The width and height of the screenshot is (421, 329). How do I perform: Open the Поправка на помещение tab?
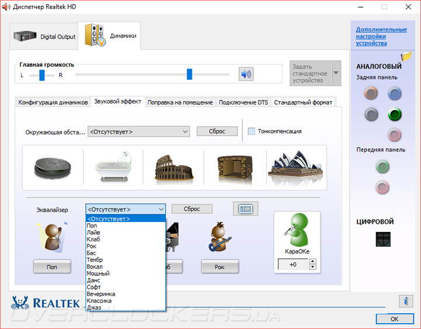click(x=180, y=102)
